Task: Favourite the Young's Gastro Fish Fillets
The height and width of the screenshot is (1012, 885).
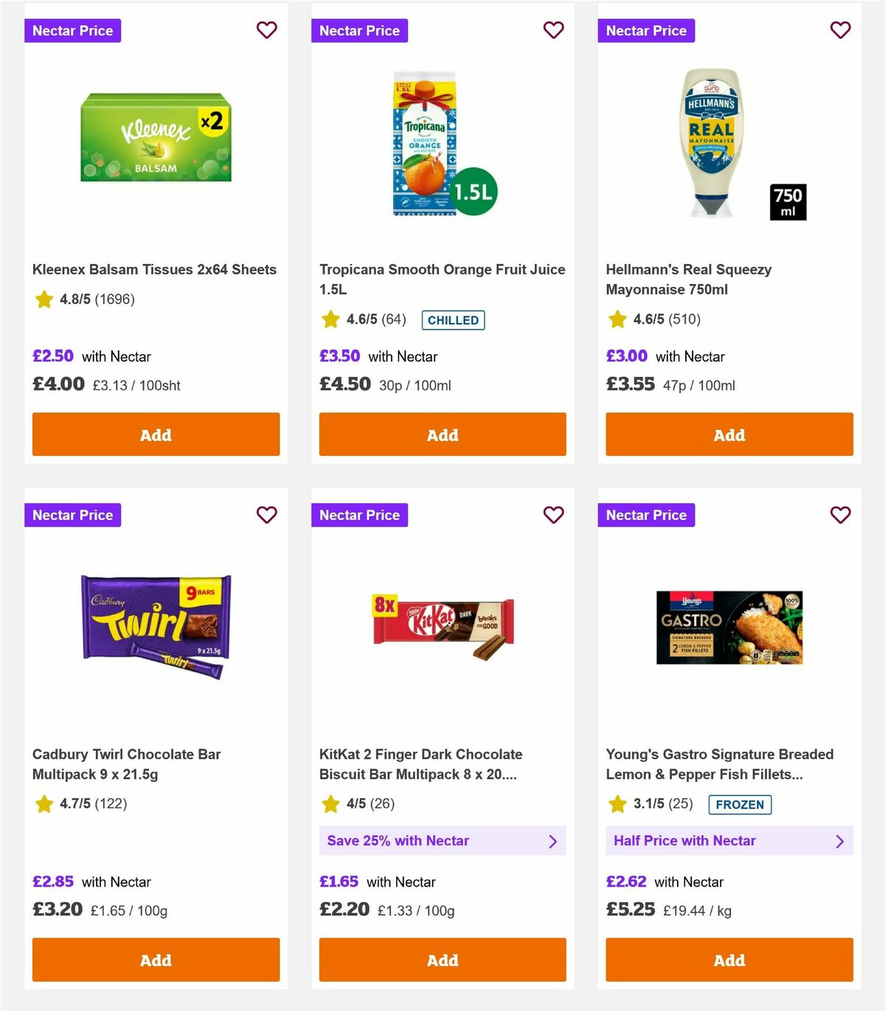Action: pyautogui.click(x=839, y=515)
